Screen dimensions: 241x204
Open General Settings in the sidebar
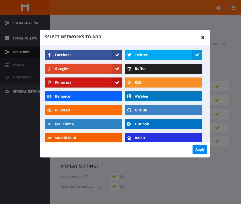tap(26, 91)
